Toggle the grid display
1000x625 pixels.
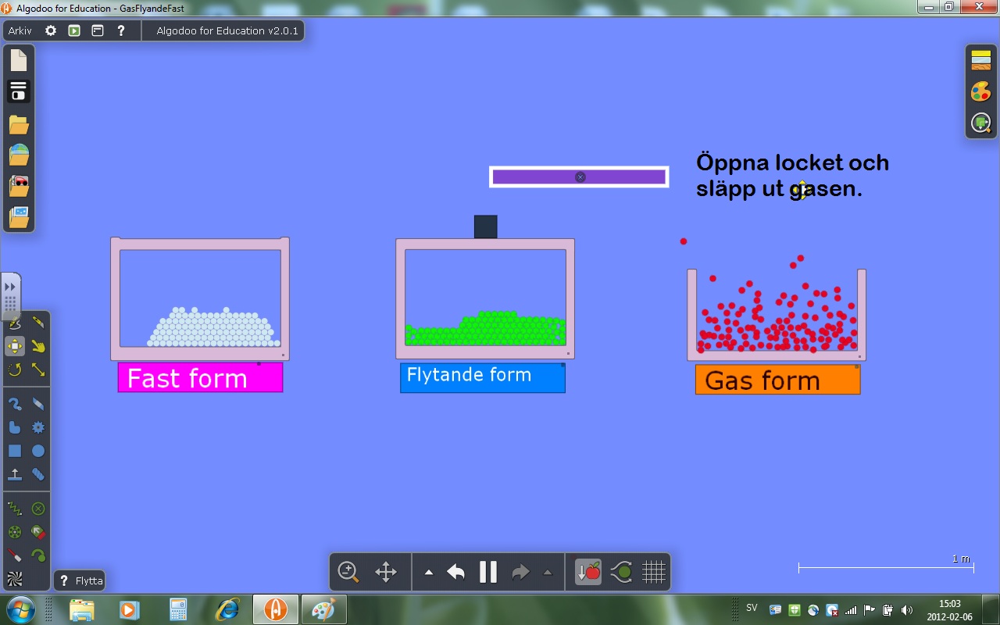click(x=653, y=572)
